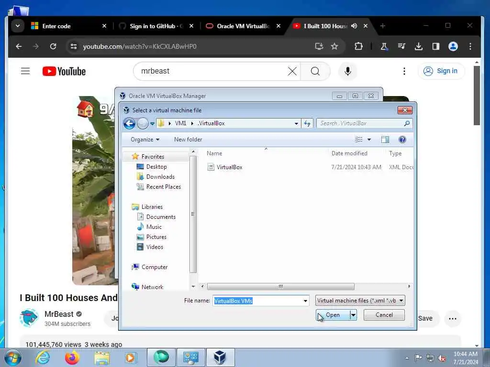This screenshot has height=367, width=490.
Task: Cancel the file selection dialog
Action: coord(384,315)
